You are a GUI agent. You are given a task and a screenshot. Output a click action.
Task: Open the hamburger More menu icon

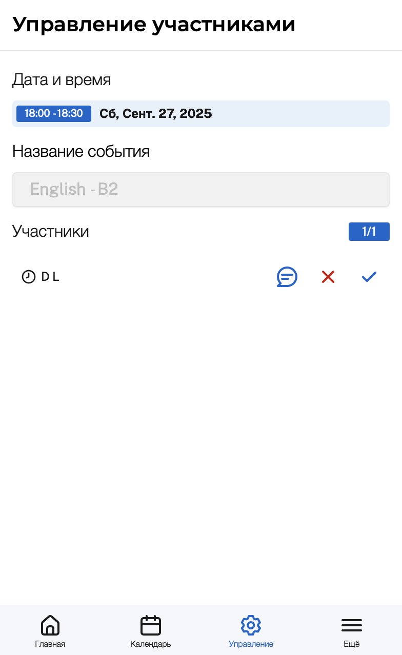point(352,625)
